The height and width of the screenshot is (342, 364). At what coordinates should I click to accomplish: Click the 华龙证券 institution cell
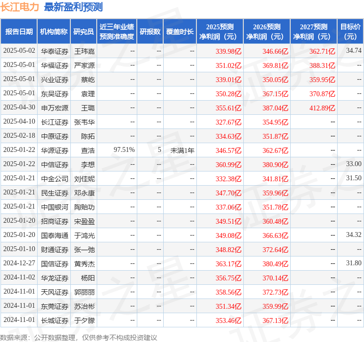(x=55, y=278)
